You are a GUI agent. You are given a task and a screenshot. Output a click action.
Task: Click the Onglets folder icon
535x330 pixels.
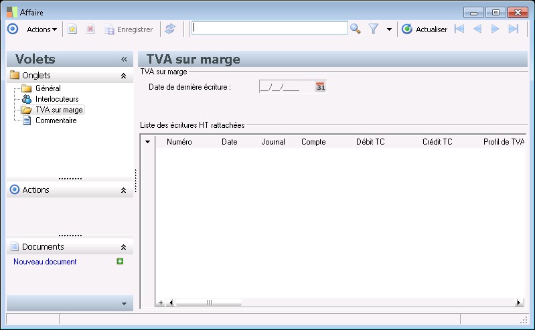[15, 75]
